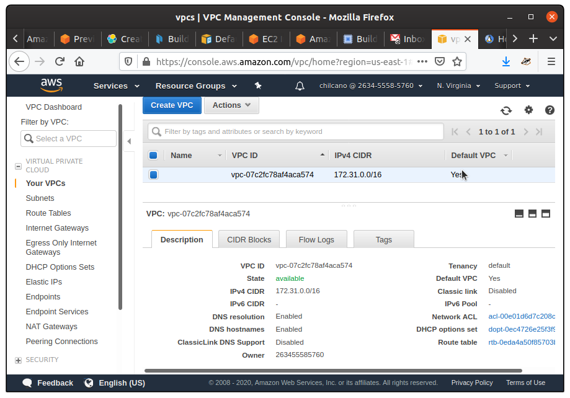Click the browser back button

pyautogui.click(x=19, y=61)
